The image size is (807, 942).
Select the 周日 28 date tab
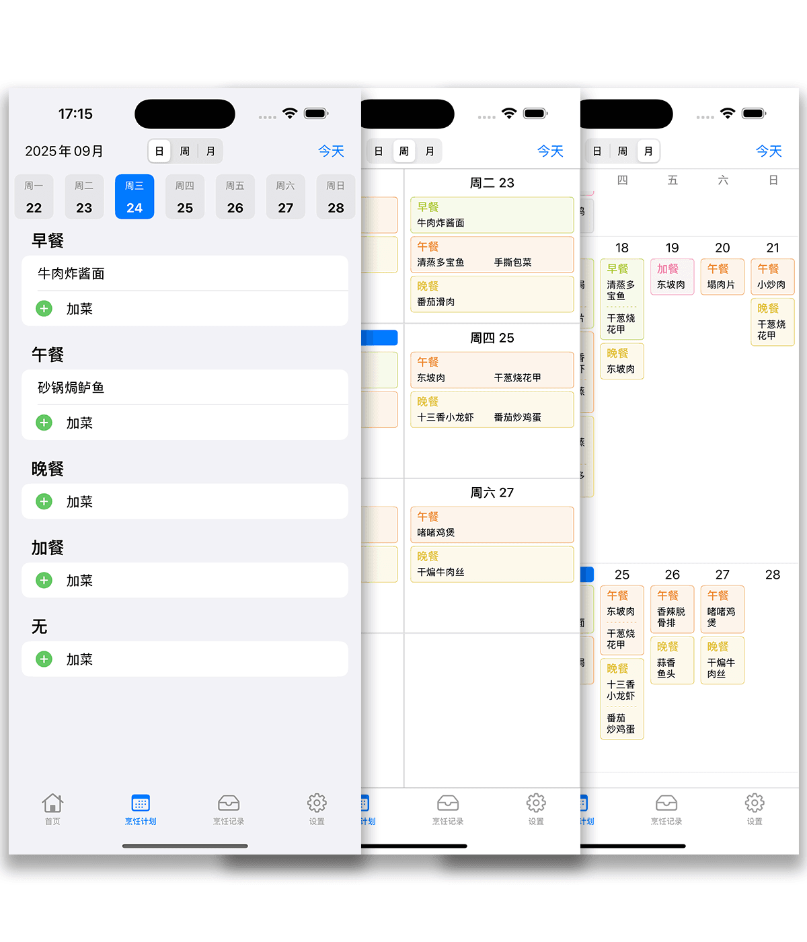click(336, 196)
